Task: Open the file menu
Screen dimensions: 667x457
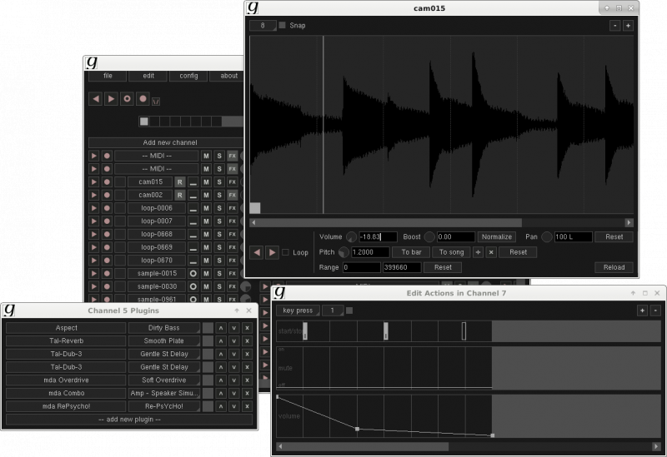Action: coord(108,76)
